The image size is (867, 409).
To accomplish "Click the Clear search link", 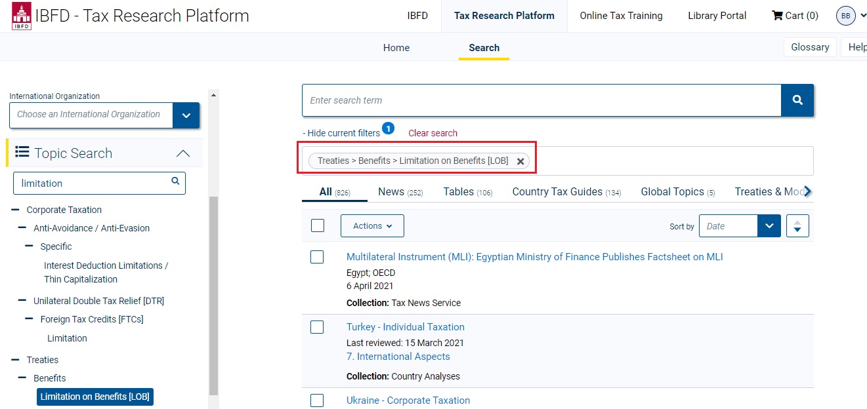I will [x=433, y=133].
